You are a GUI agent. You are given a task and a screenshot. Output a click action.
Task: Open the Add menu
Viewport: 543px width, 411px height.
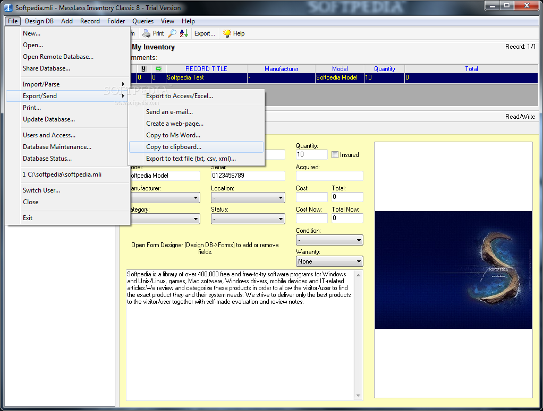[x=67, y=21]
